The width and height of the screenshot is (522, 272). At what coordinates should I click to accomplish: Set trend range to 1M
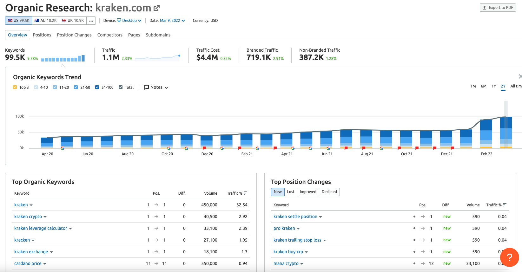473,86
